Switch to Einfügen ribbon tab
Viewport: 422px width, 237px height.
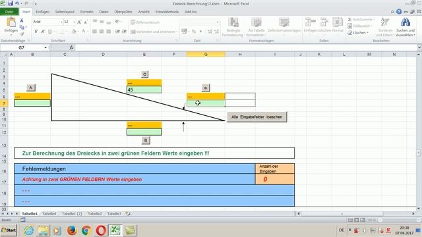coord(42,12)
